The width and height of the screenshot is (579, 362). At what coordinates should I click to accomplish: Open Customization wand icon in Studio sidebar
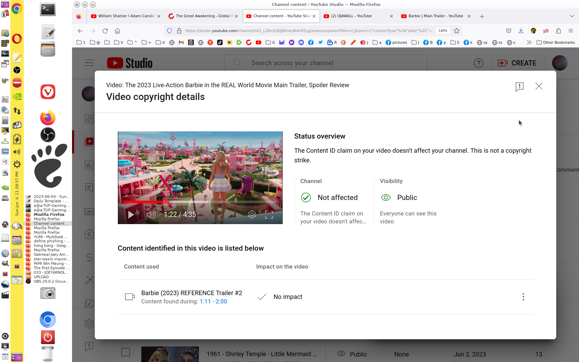tap(89, 280)
